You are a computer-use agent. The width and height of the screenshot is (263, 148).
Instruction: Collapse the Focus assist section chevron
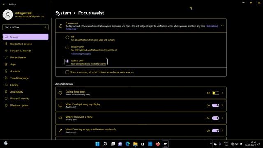click(222, 25)
